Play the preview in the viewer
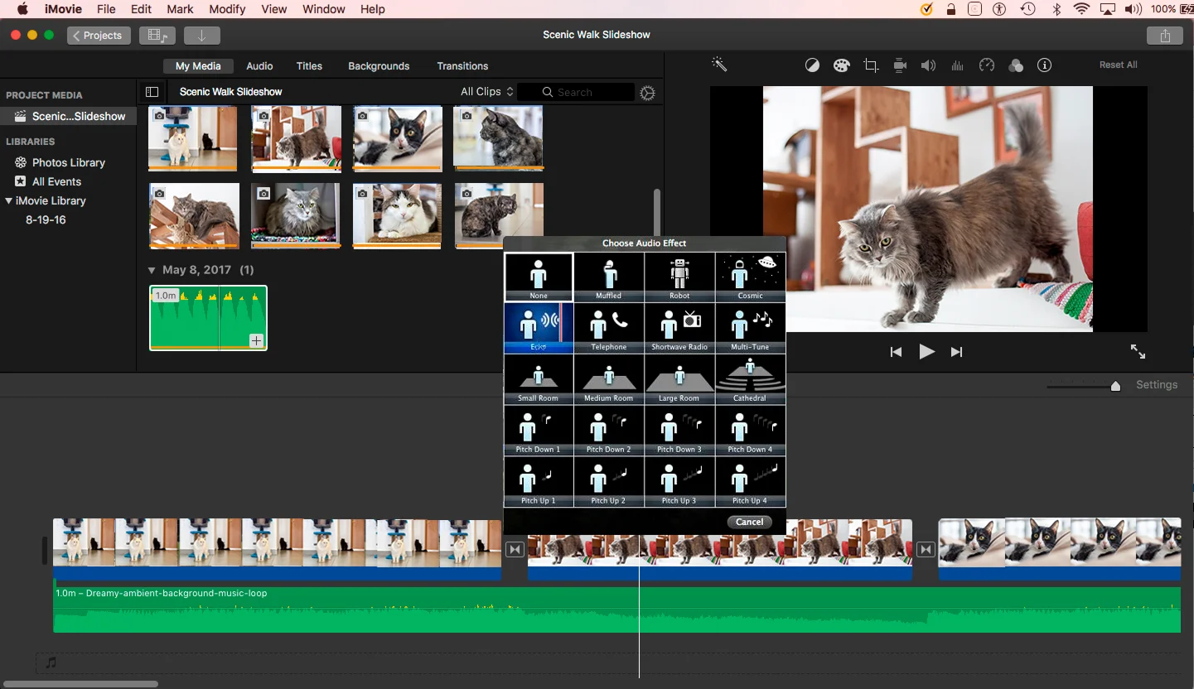The image size is (1194, 689). point(926,352)
